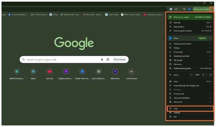Open Google Lens image search icon

[x=108, y=60]
